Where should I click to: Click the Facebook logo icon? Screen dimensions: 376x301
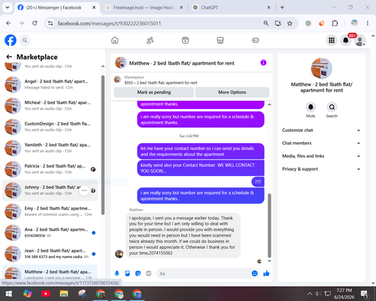point(11,40)
